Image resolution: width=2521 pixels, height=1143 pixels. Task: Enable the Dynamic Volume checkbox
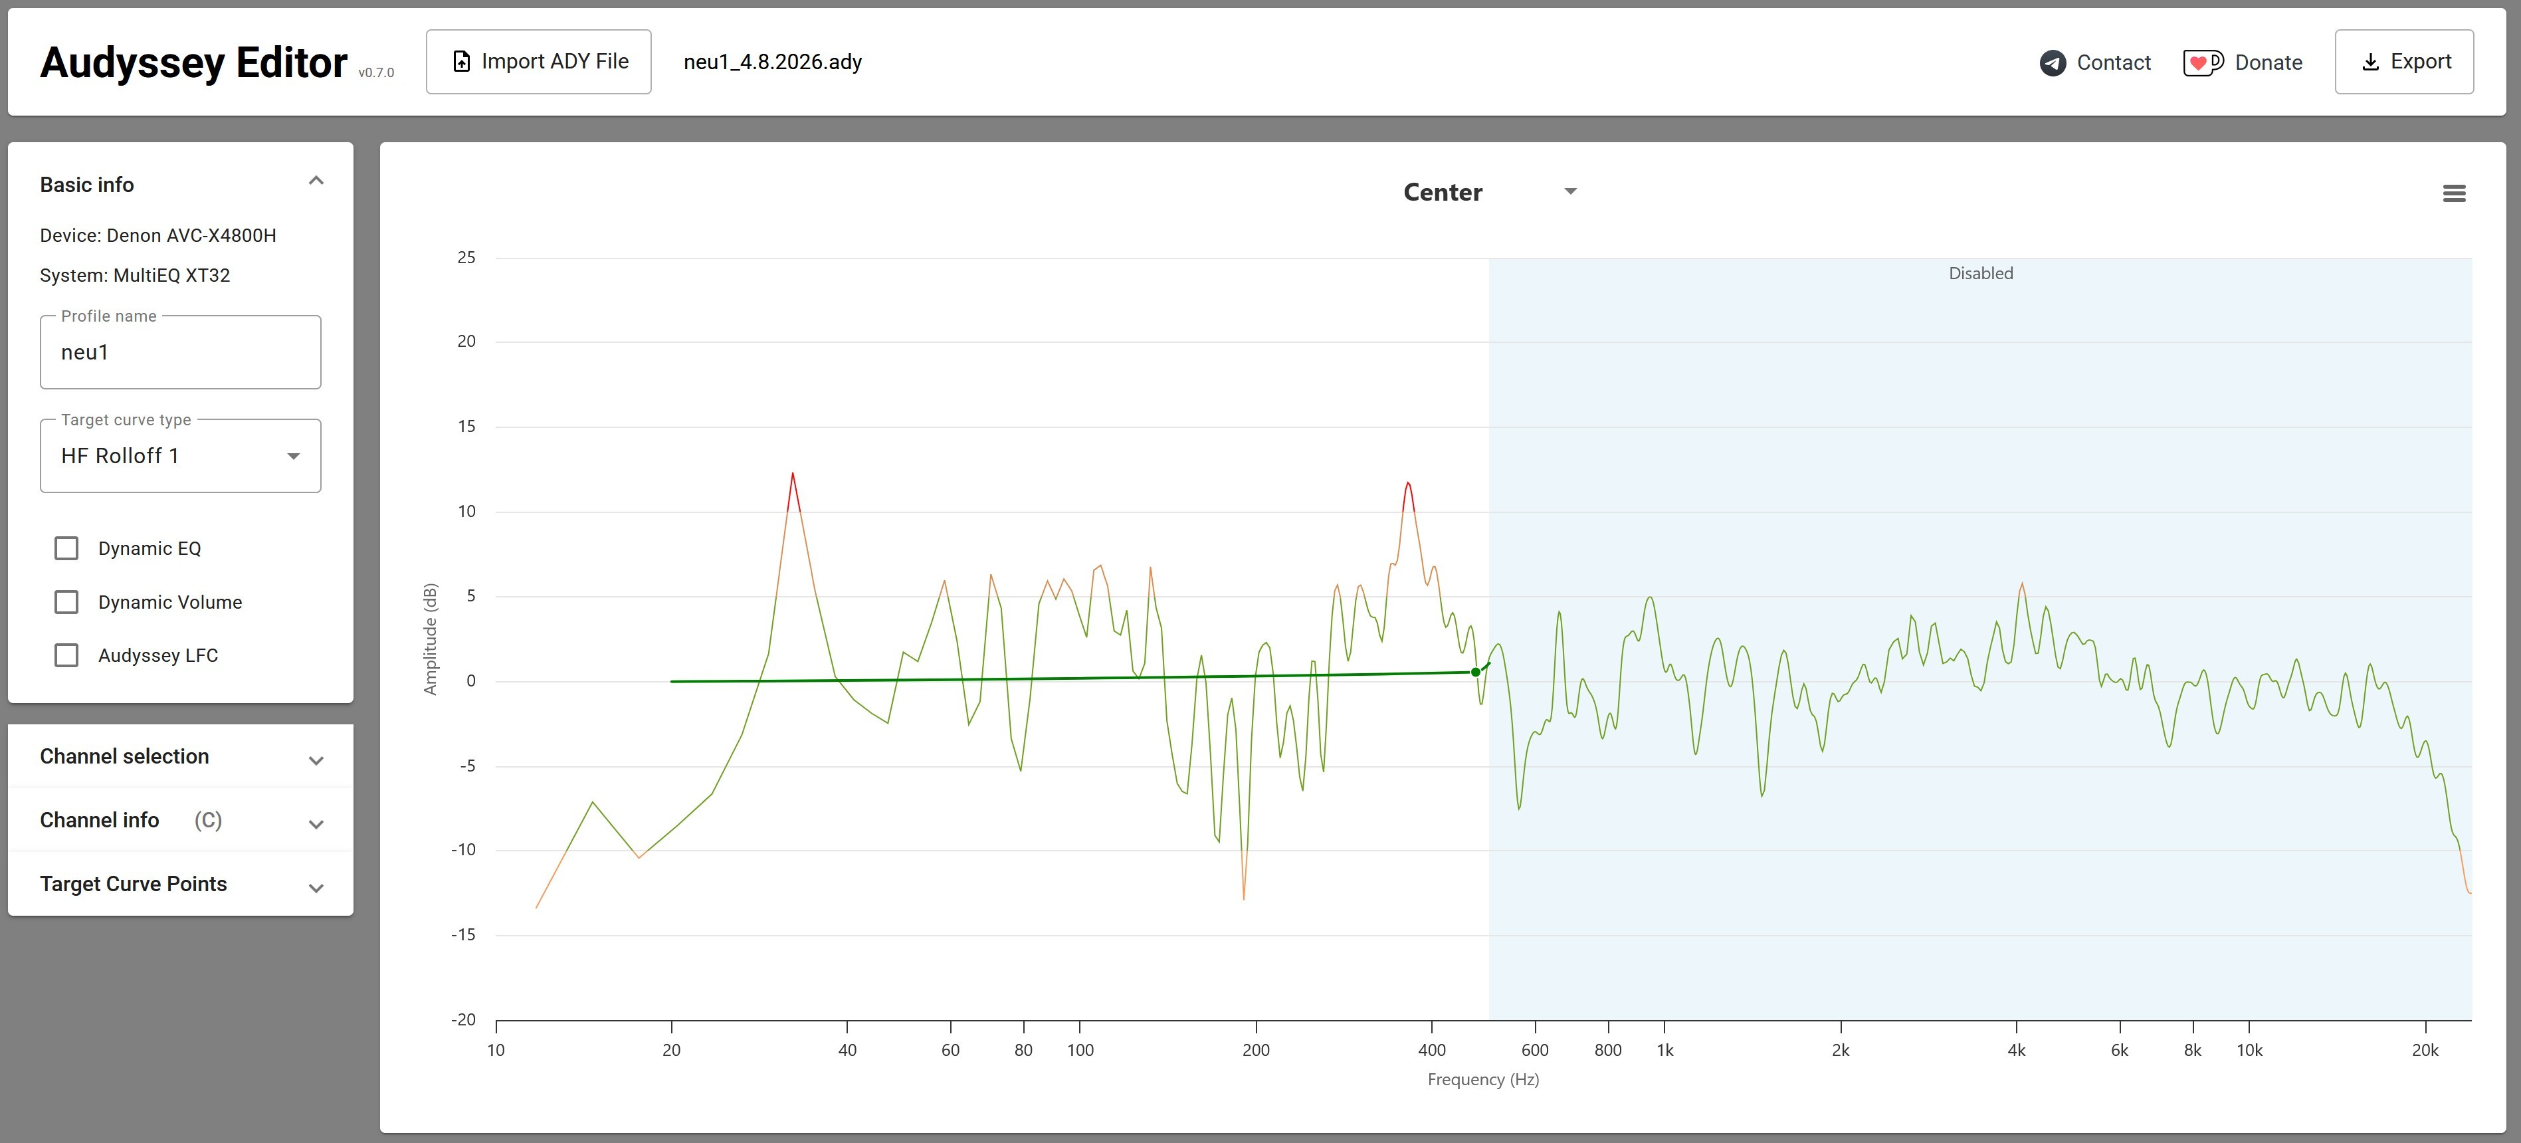66,602
